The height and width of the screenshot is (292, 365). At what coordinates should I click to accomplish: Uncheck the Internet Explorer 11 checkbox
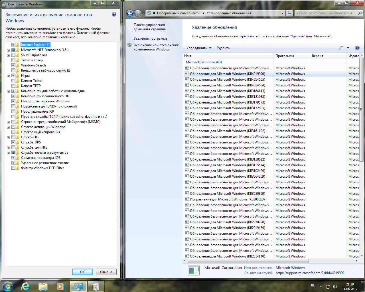(x=13, y=45)
